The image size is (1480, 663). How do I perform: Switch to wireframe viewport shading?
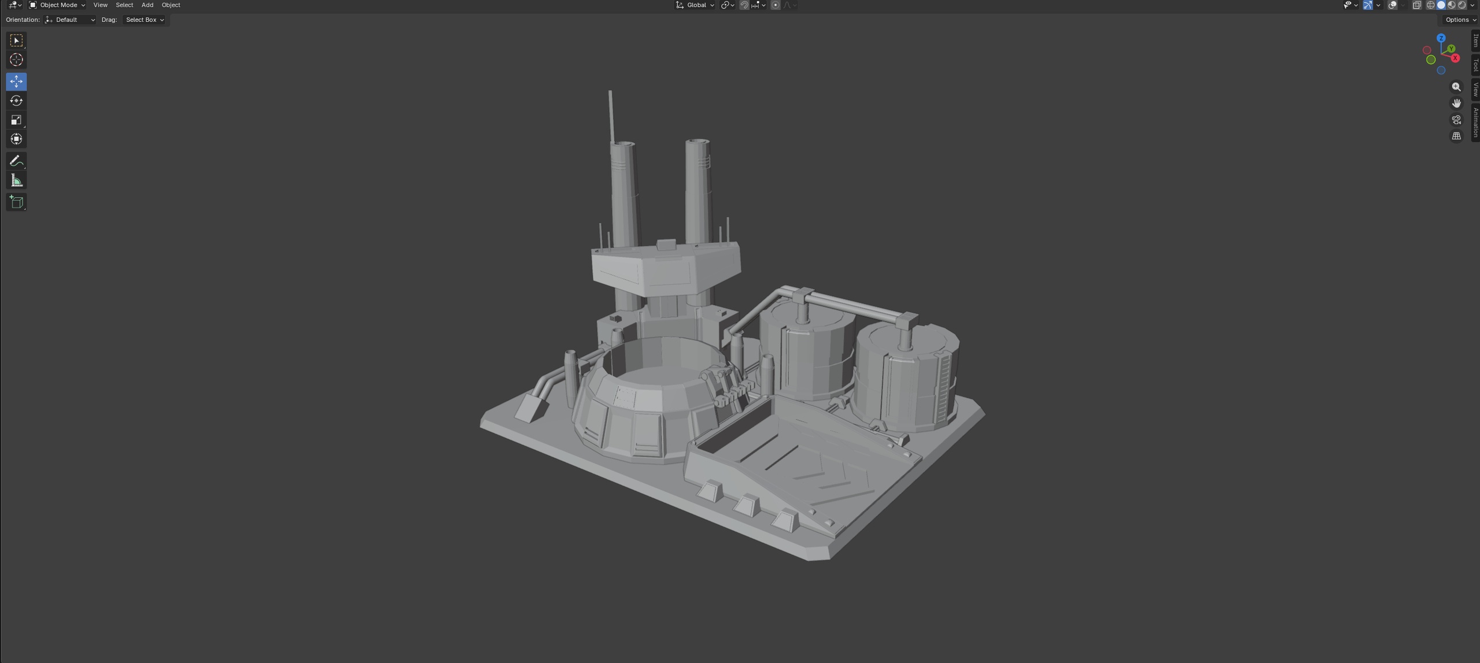[x=1430, y=5]
